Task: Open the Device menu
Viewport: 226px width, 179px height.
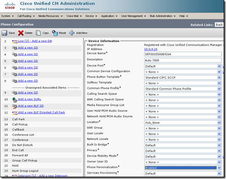Action: (x=91, y=16)
